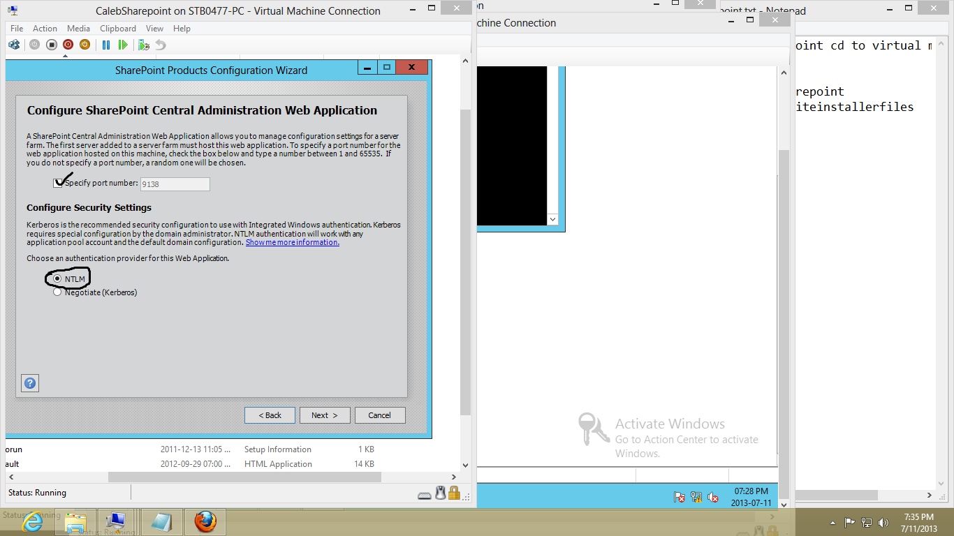Image resolution: width=954 pixels, height=536 pixels.
Task: Open guest Action Center flag with red X
Action: (x=679, y=497)
